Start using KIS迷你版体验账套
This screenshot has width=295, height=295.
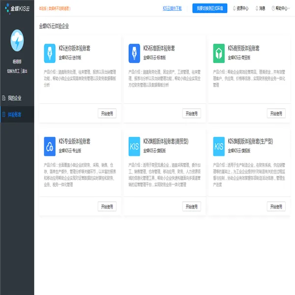coord(107,114)
